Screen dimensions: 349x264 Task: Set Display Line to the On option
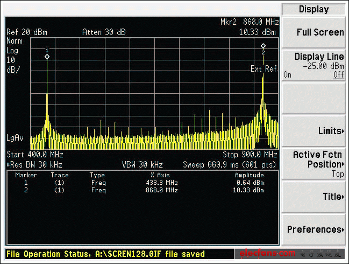[287, 75]
